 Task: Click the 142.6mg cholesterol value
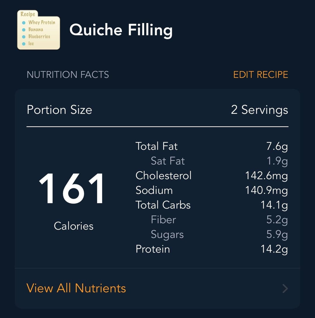pos(266,176)
